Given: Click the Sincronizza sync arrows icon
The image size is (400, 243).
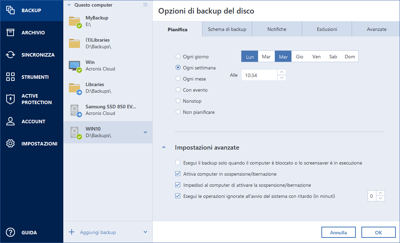Looking at the screenshot, I should pyautogui.click(x=10, y=55).
